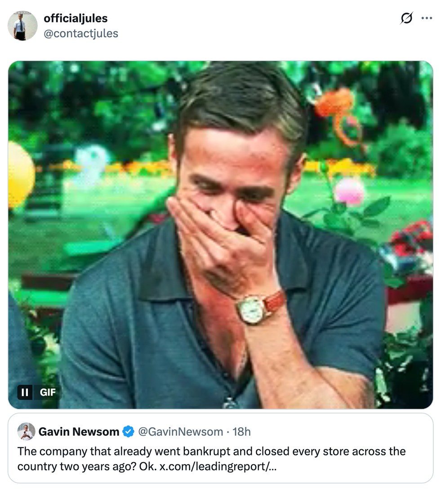445x494 pixels.
Task: Visit the @contactjules handle
Action: (81, 33)
